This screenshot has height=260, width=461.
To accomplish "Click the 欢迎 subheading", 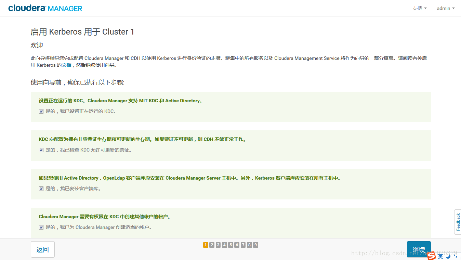I will point(37,45).
